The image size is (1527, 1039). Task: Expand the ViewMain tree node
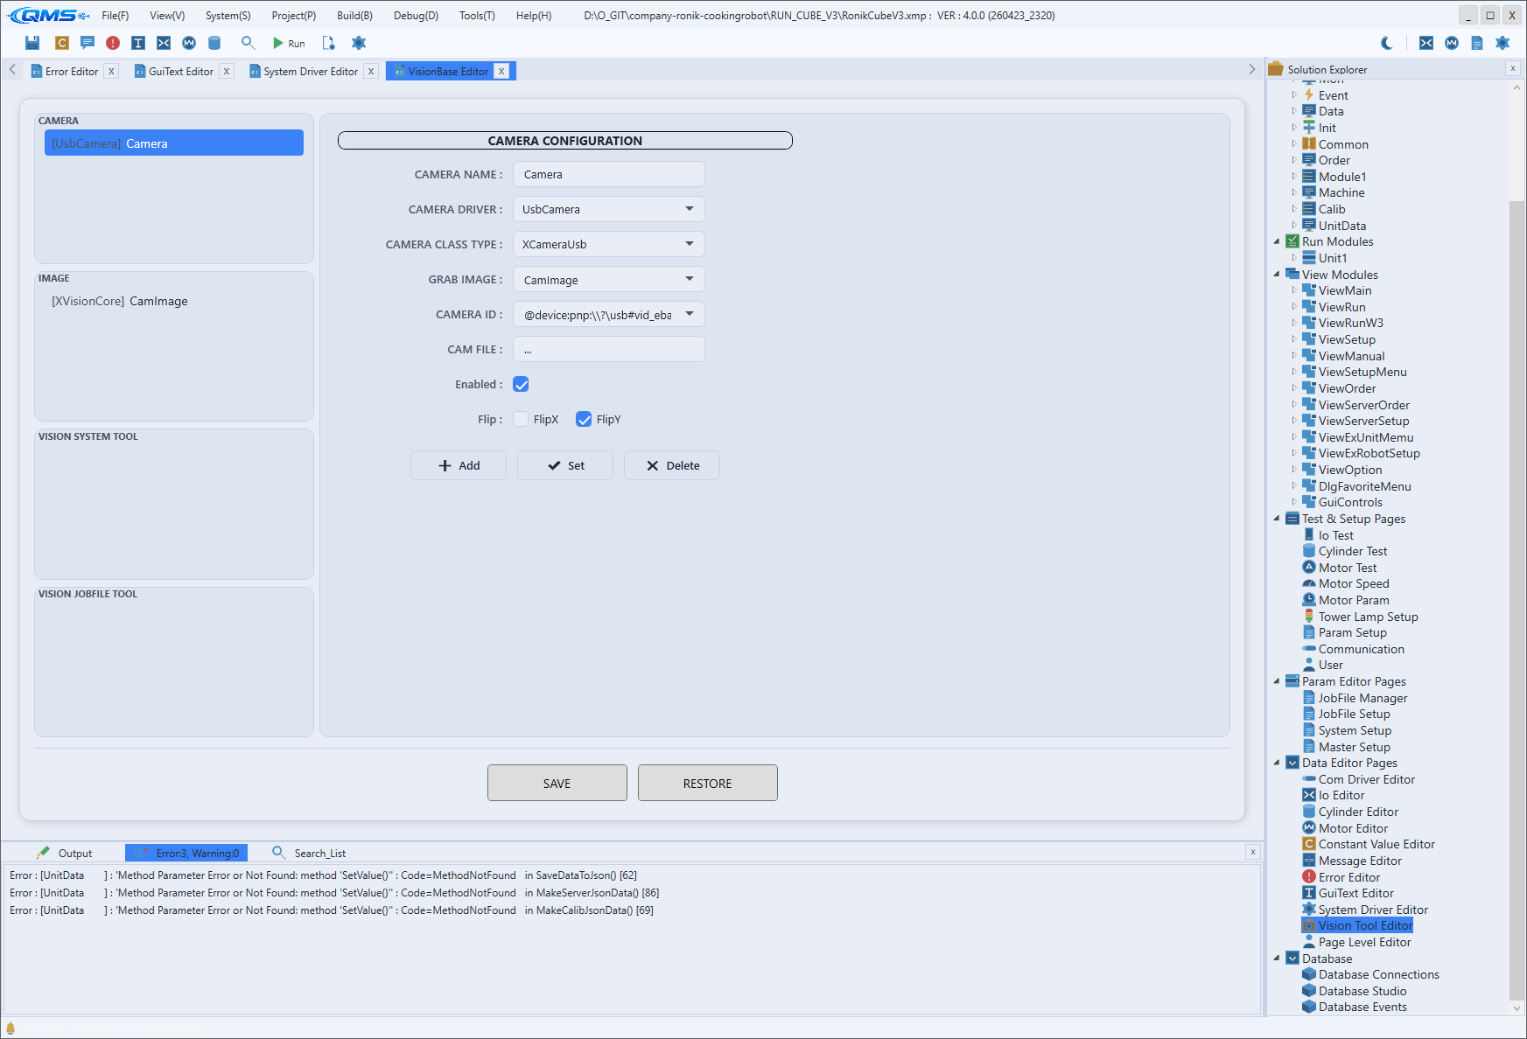click(1294, 290)
